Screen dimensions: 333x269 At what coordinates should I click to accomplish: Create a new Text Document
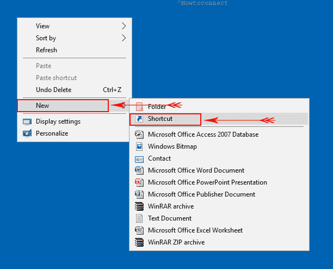click(x=219, y=218)
